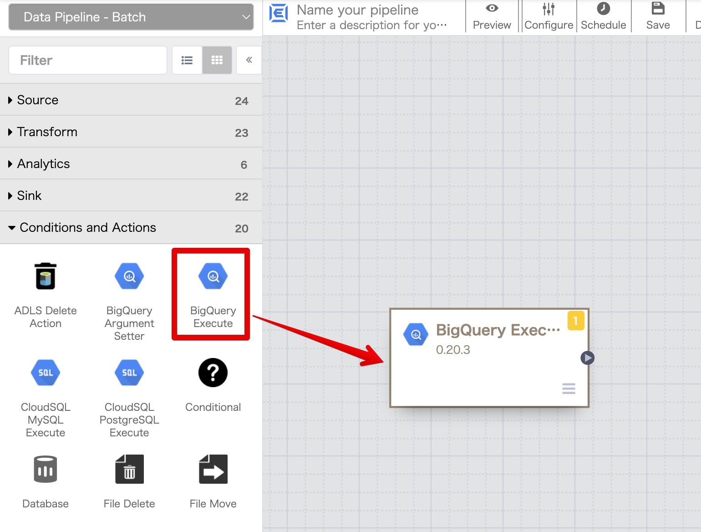The height and width of the screenshot is (532, 701).
Task: Collapse the Conditions and Actions section
Action: [87, 228]
